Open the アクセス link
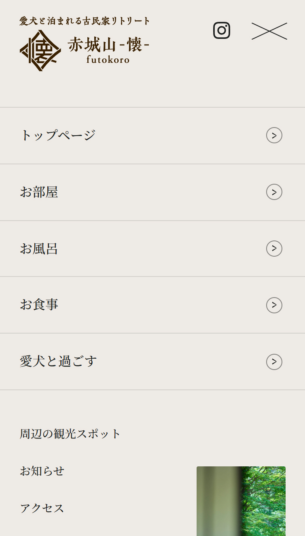Screen dimensions: 305x536 pos(42,508)
